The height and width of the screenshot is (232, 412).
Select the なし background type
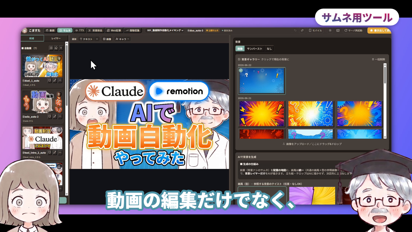(269, 49)
